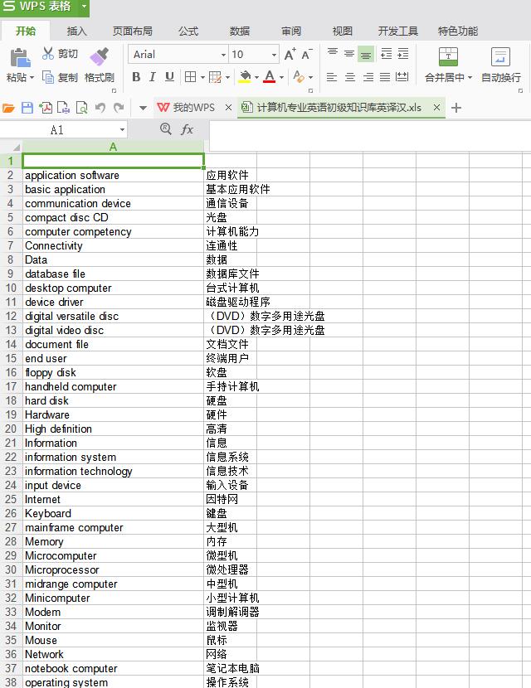531x688 pixels.
Task: Click the Paste clipboard icon
Action: pos(20,57)
